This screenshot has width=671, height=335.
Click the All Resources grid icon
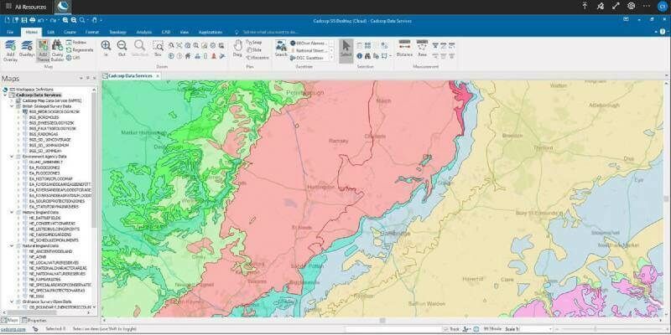(8, 7)
